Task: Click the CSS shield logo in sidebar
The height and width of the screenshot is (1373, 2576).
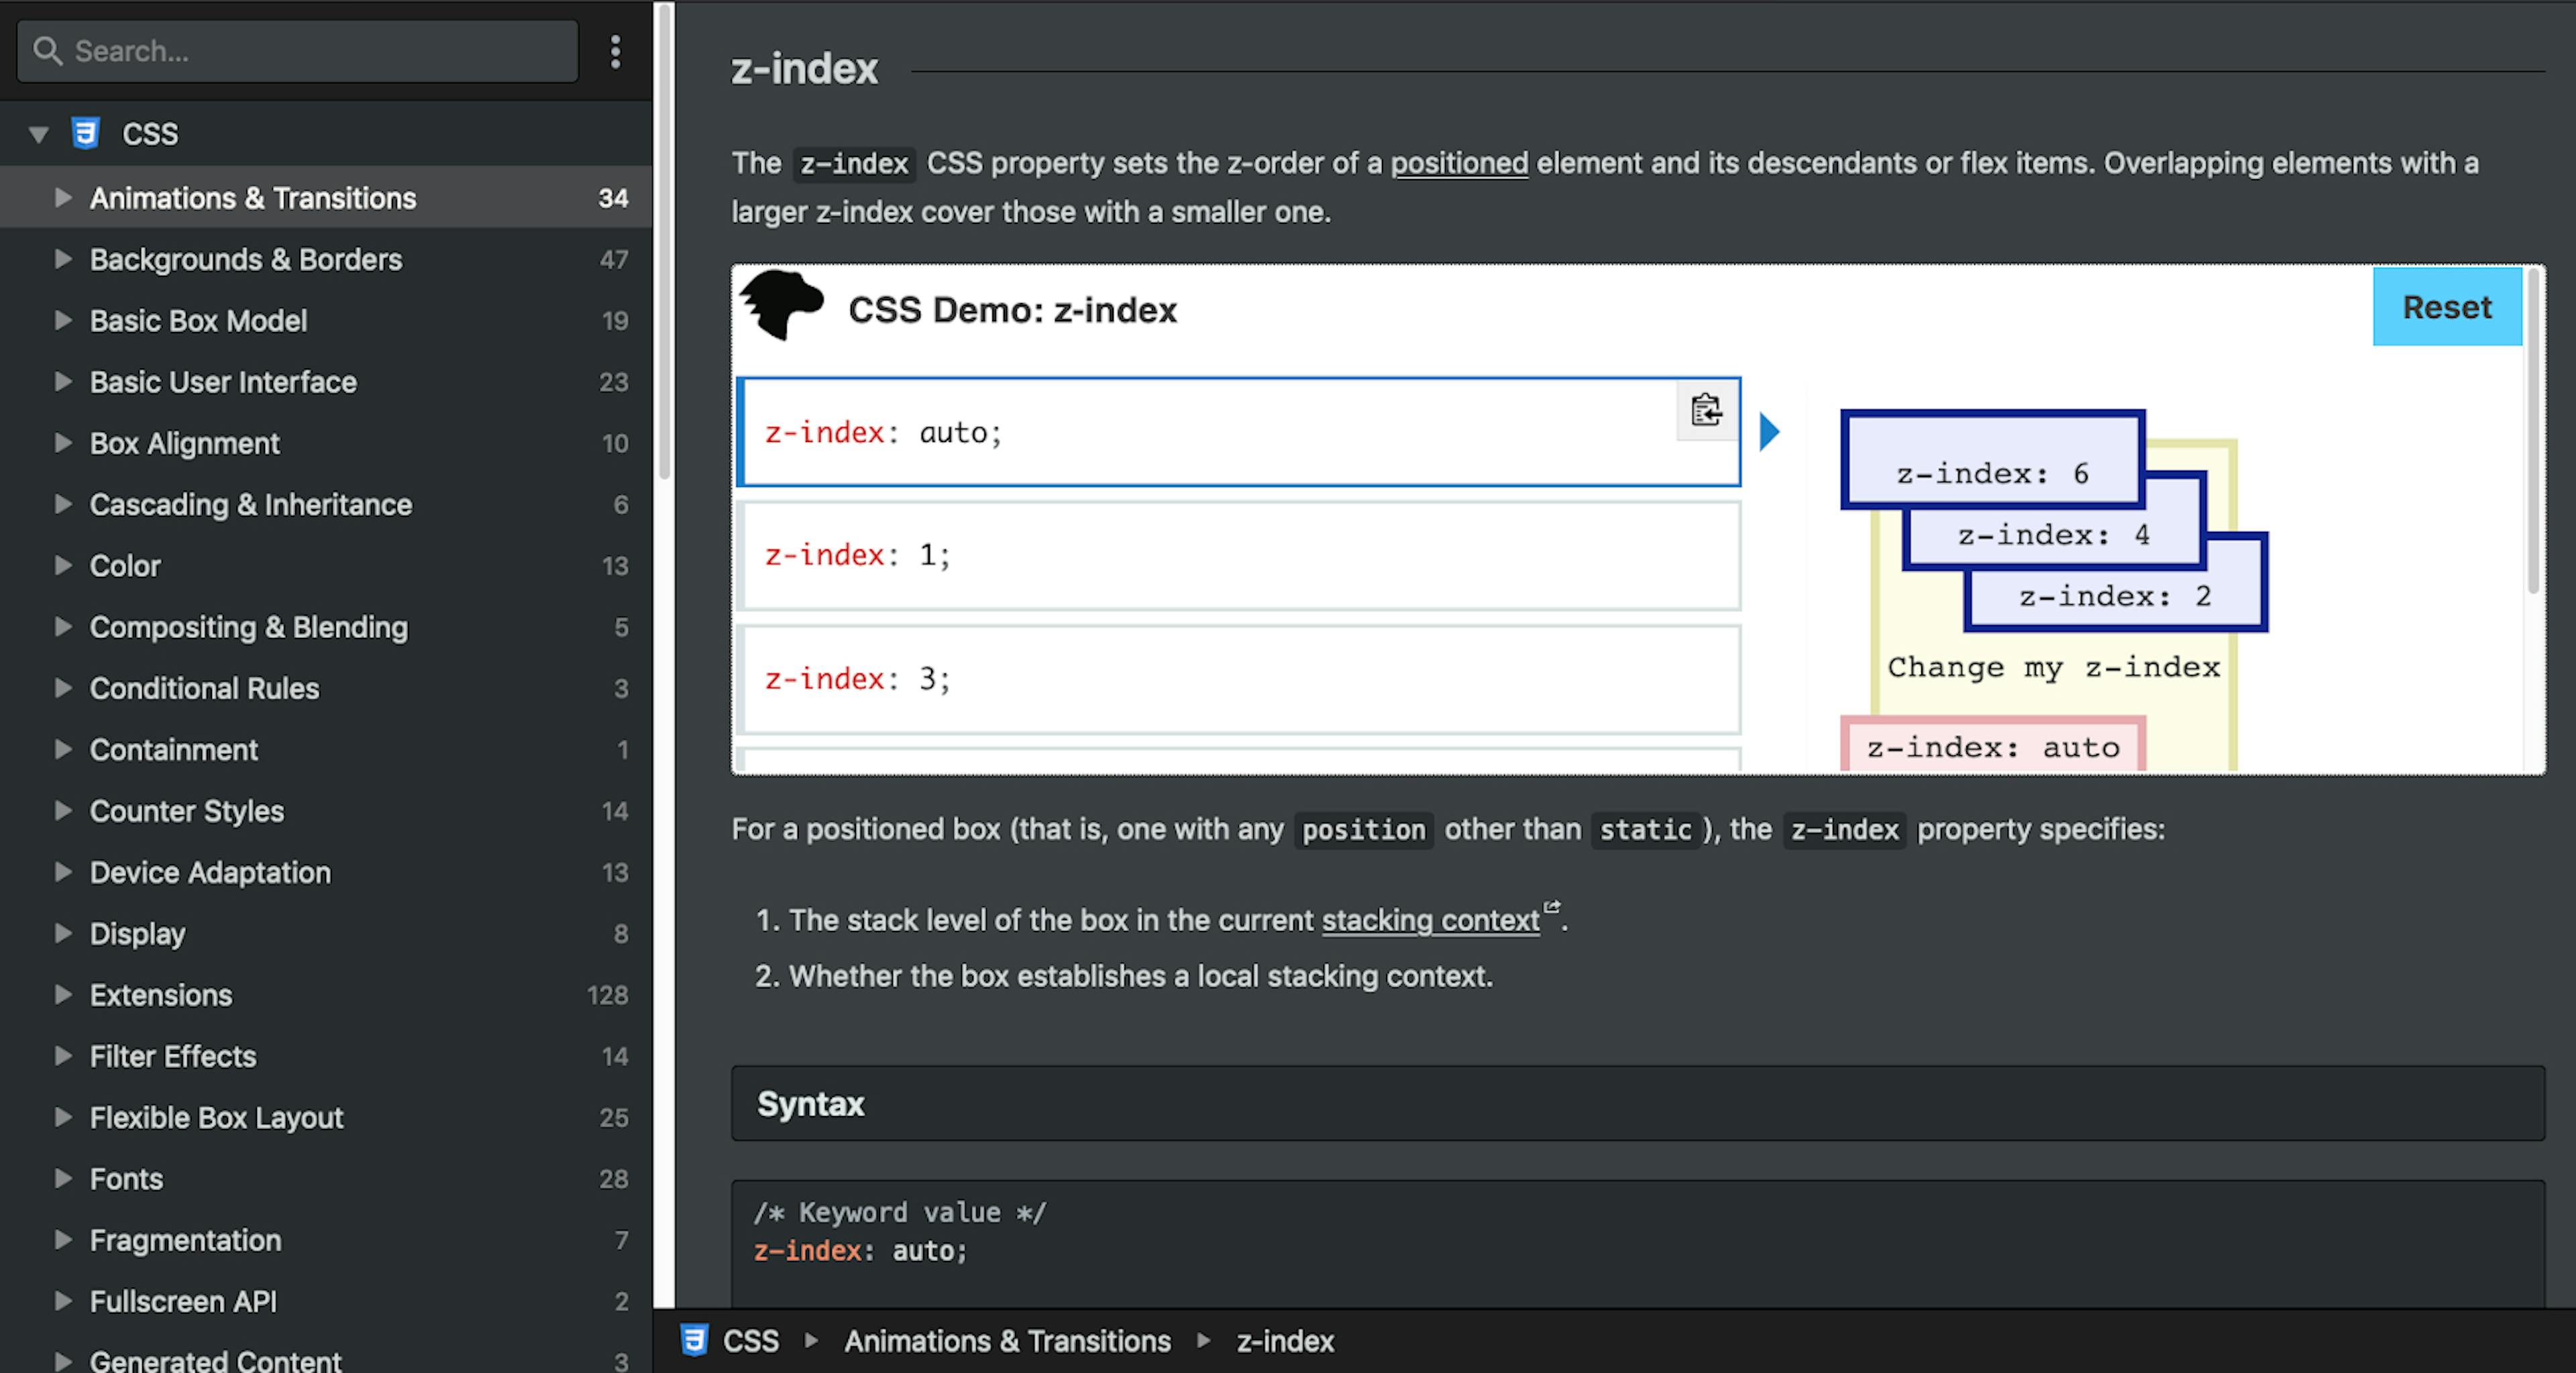Action: [86, 133]
